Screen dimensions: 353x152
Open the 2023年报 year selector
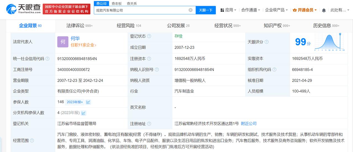[74, 102]
